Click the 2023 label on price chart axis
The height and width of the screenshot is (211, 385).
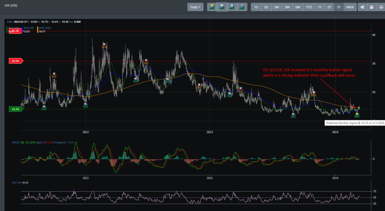[209, 132]
